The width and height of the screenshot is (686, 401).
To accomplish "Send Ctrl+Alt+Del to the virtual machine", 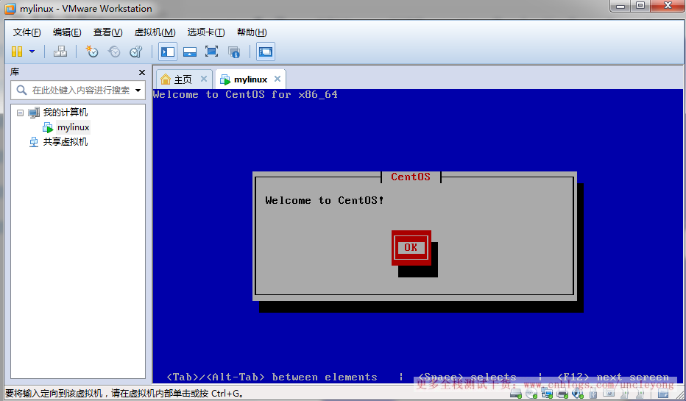I will pos(60,52).
